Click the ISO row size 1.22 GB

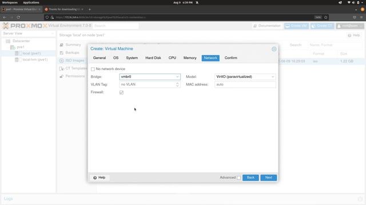click(x=347, y=61)
